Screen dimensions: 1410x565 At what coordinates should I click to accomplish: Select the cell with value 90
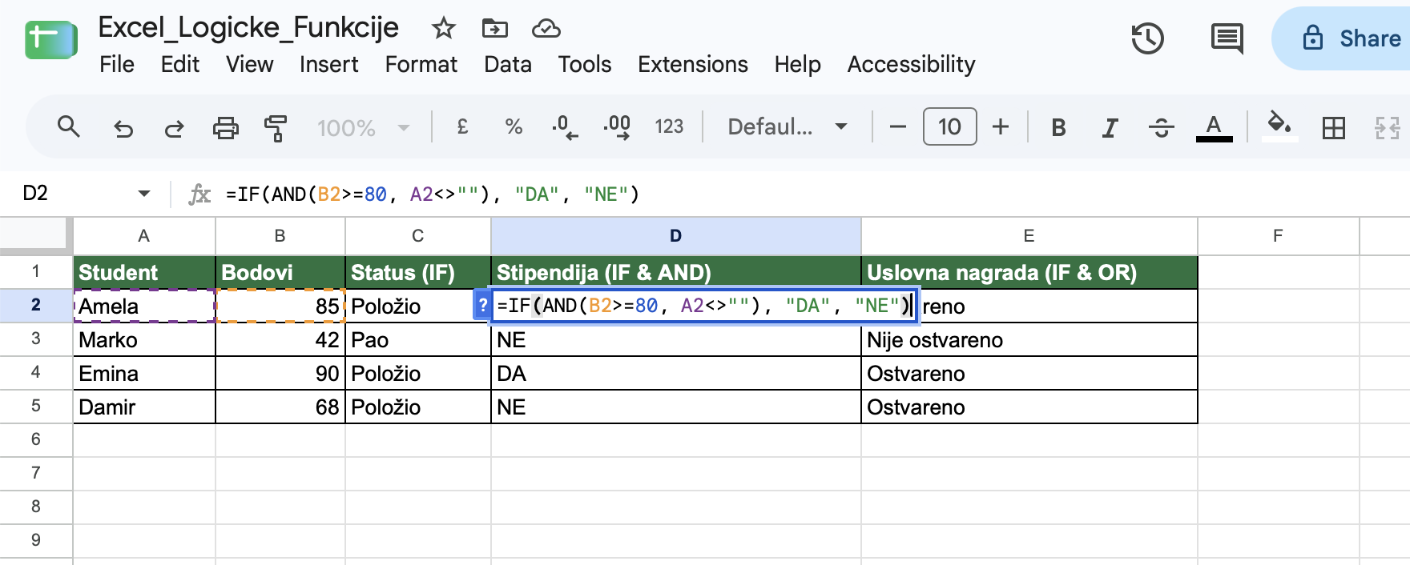280,373
